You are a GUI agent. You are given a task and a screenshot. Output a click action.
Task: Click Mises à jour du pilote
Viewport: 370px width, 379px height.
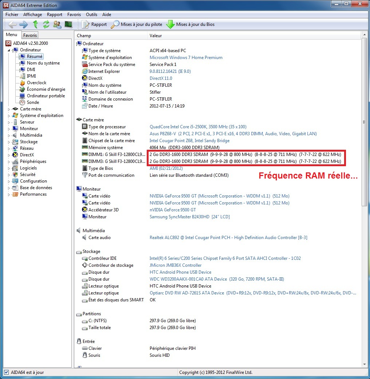tap(137, 24)
